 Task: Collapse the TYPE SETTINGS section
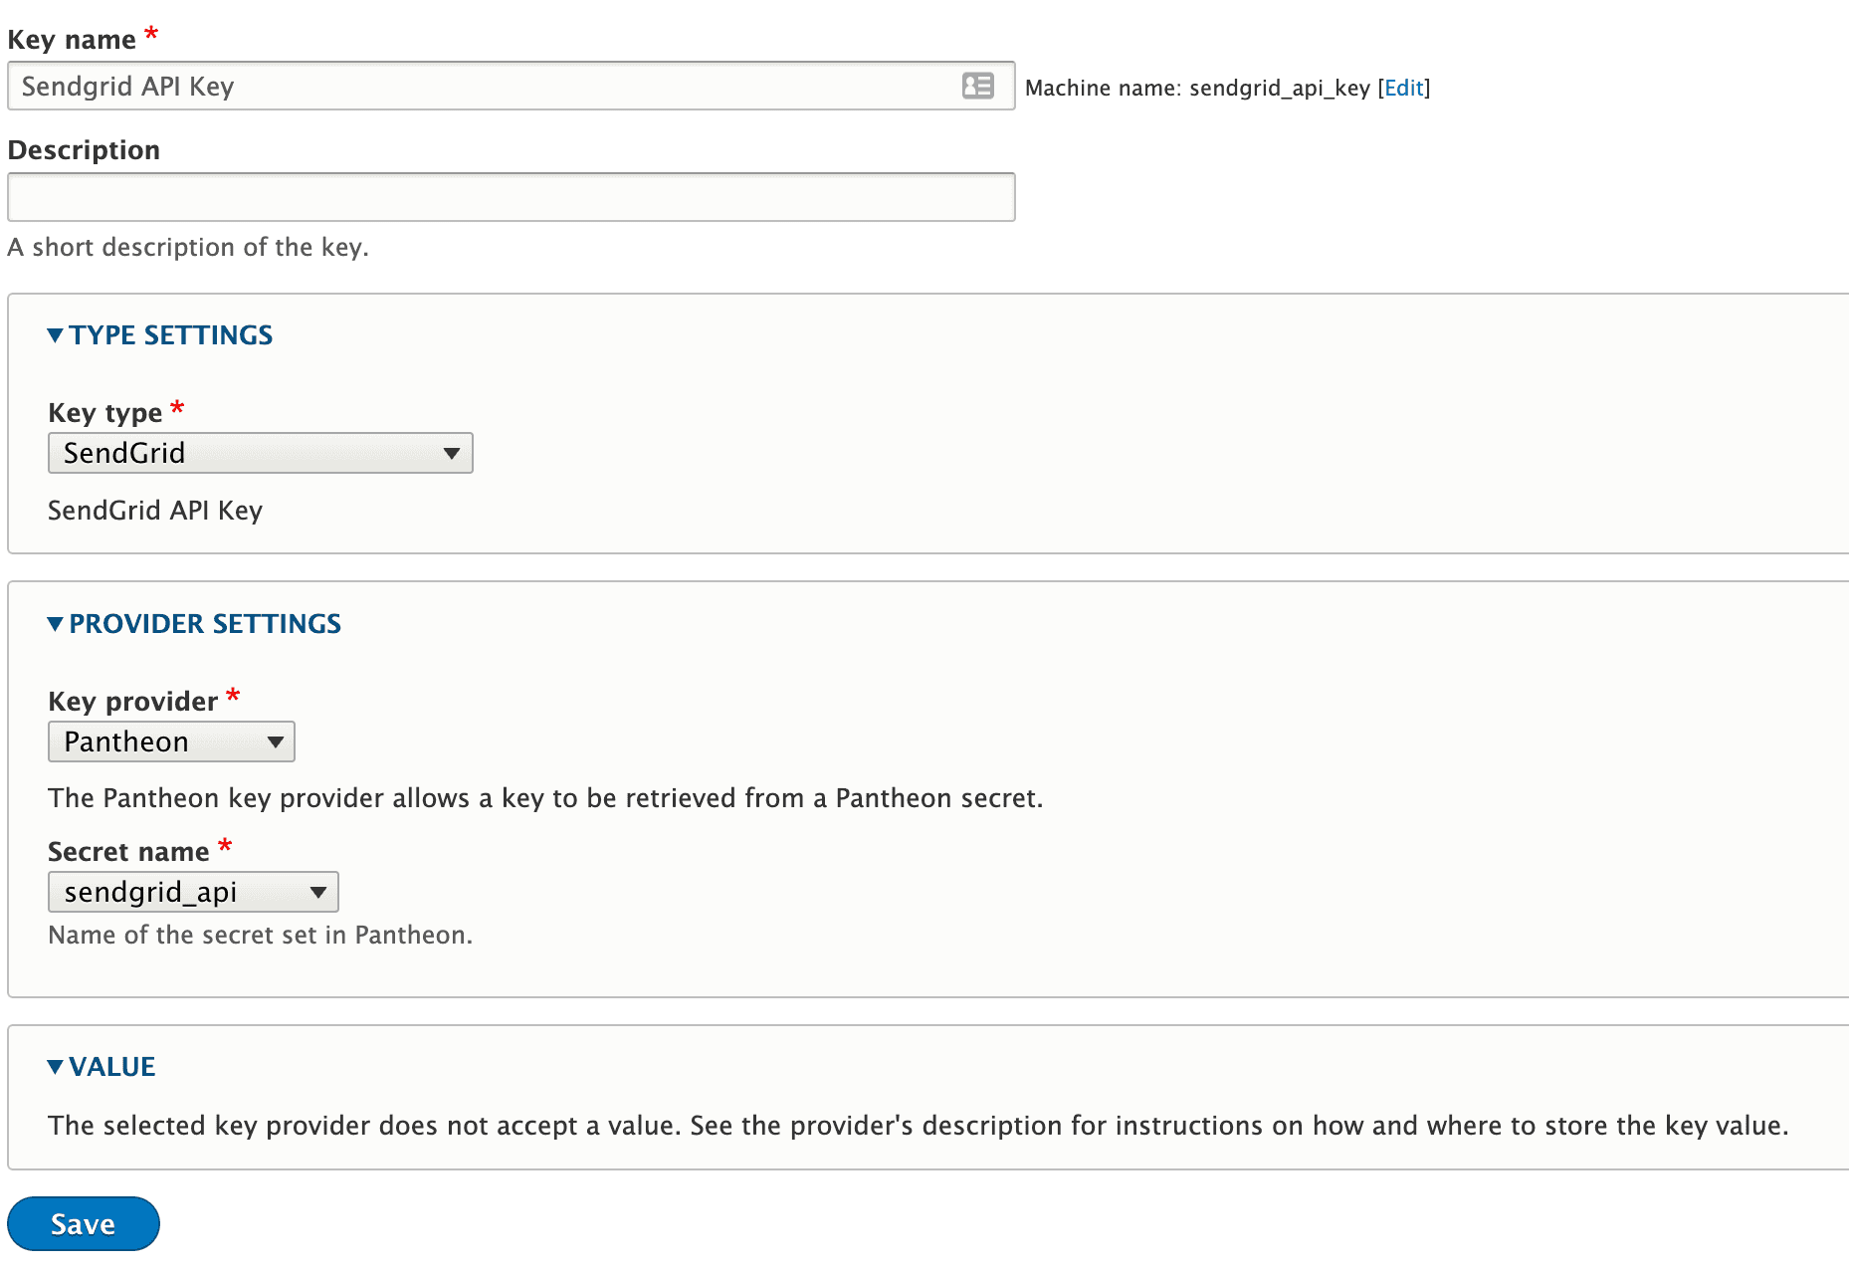pos(169,335)
